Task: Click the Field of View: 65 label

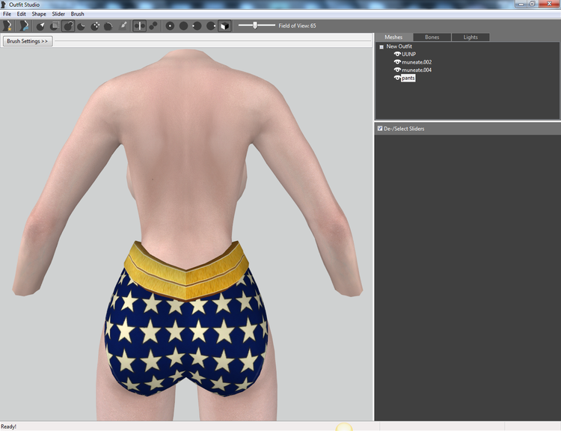Action: tap(297, 25)
